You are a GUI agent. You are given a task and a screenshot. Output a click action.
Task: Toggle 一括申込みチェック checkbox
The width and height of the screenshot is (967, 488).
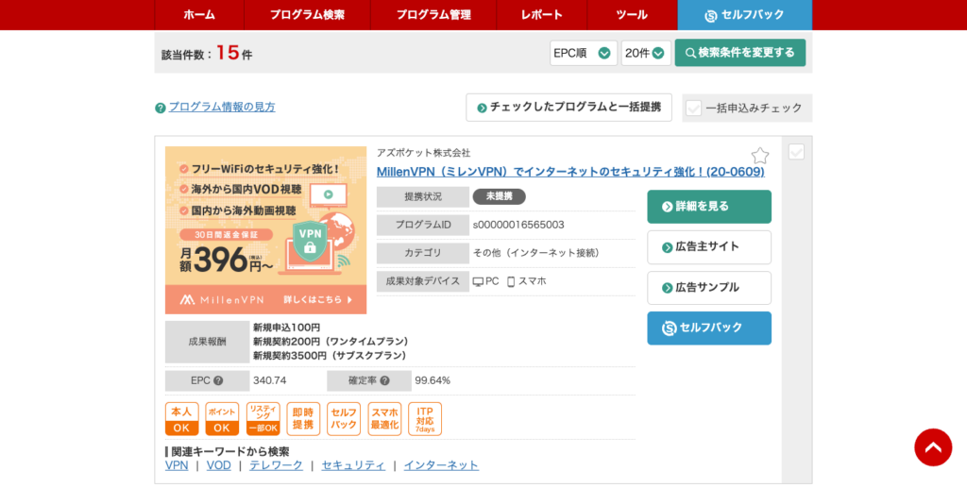coord(693,108)
